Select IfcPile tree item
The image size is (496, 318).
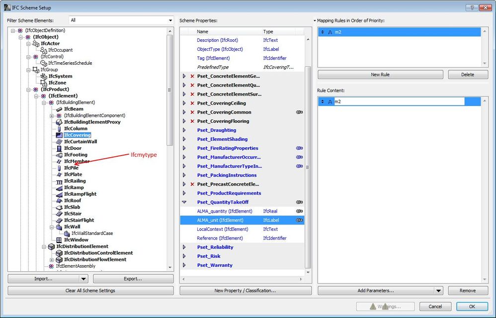71,168
